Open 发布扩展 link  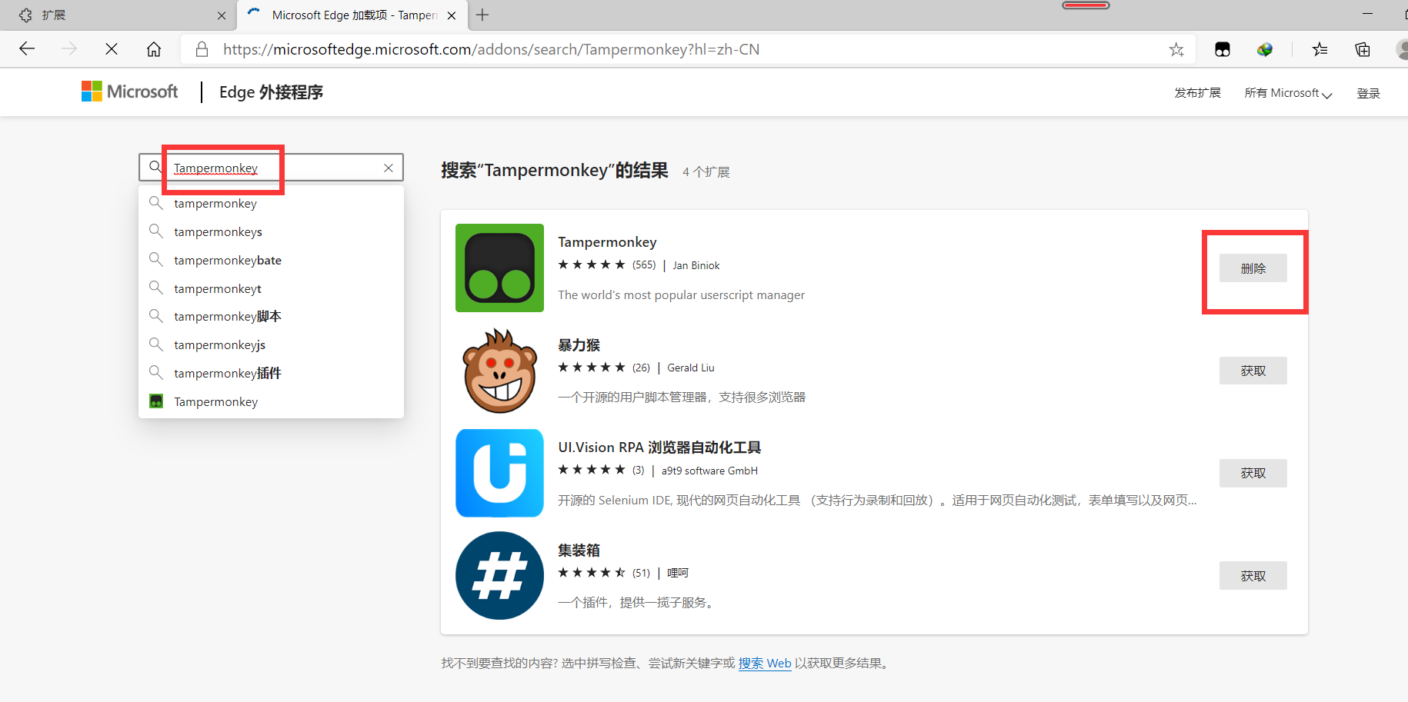[x=1197, y=93]
